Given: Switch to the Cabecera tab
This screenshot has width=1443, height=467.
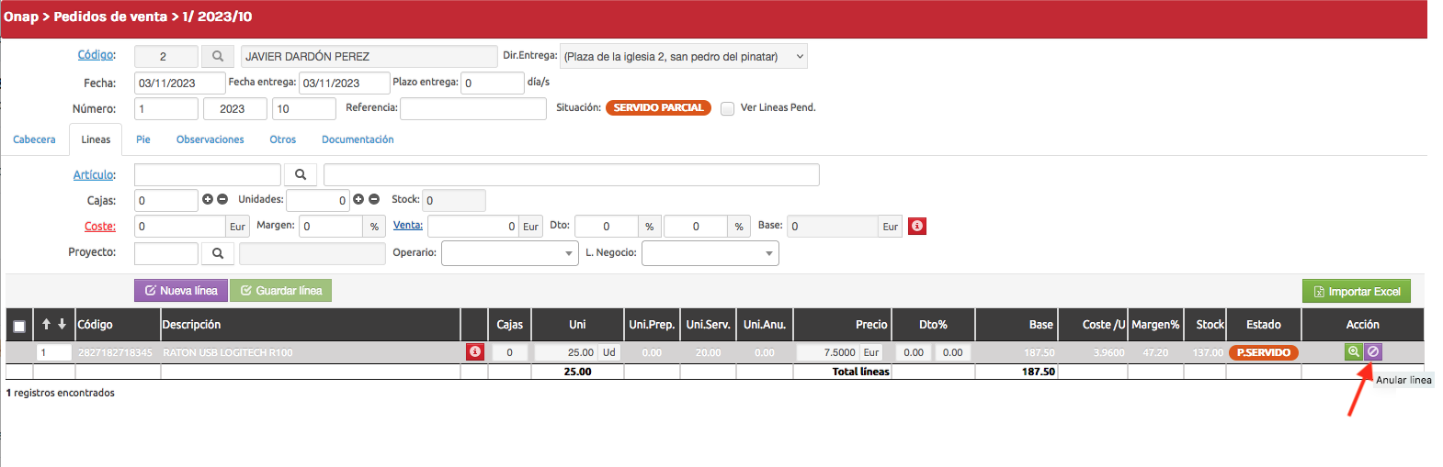Looking at the screenshot, I should (x=34, y=139).
